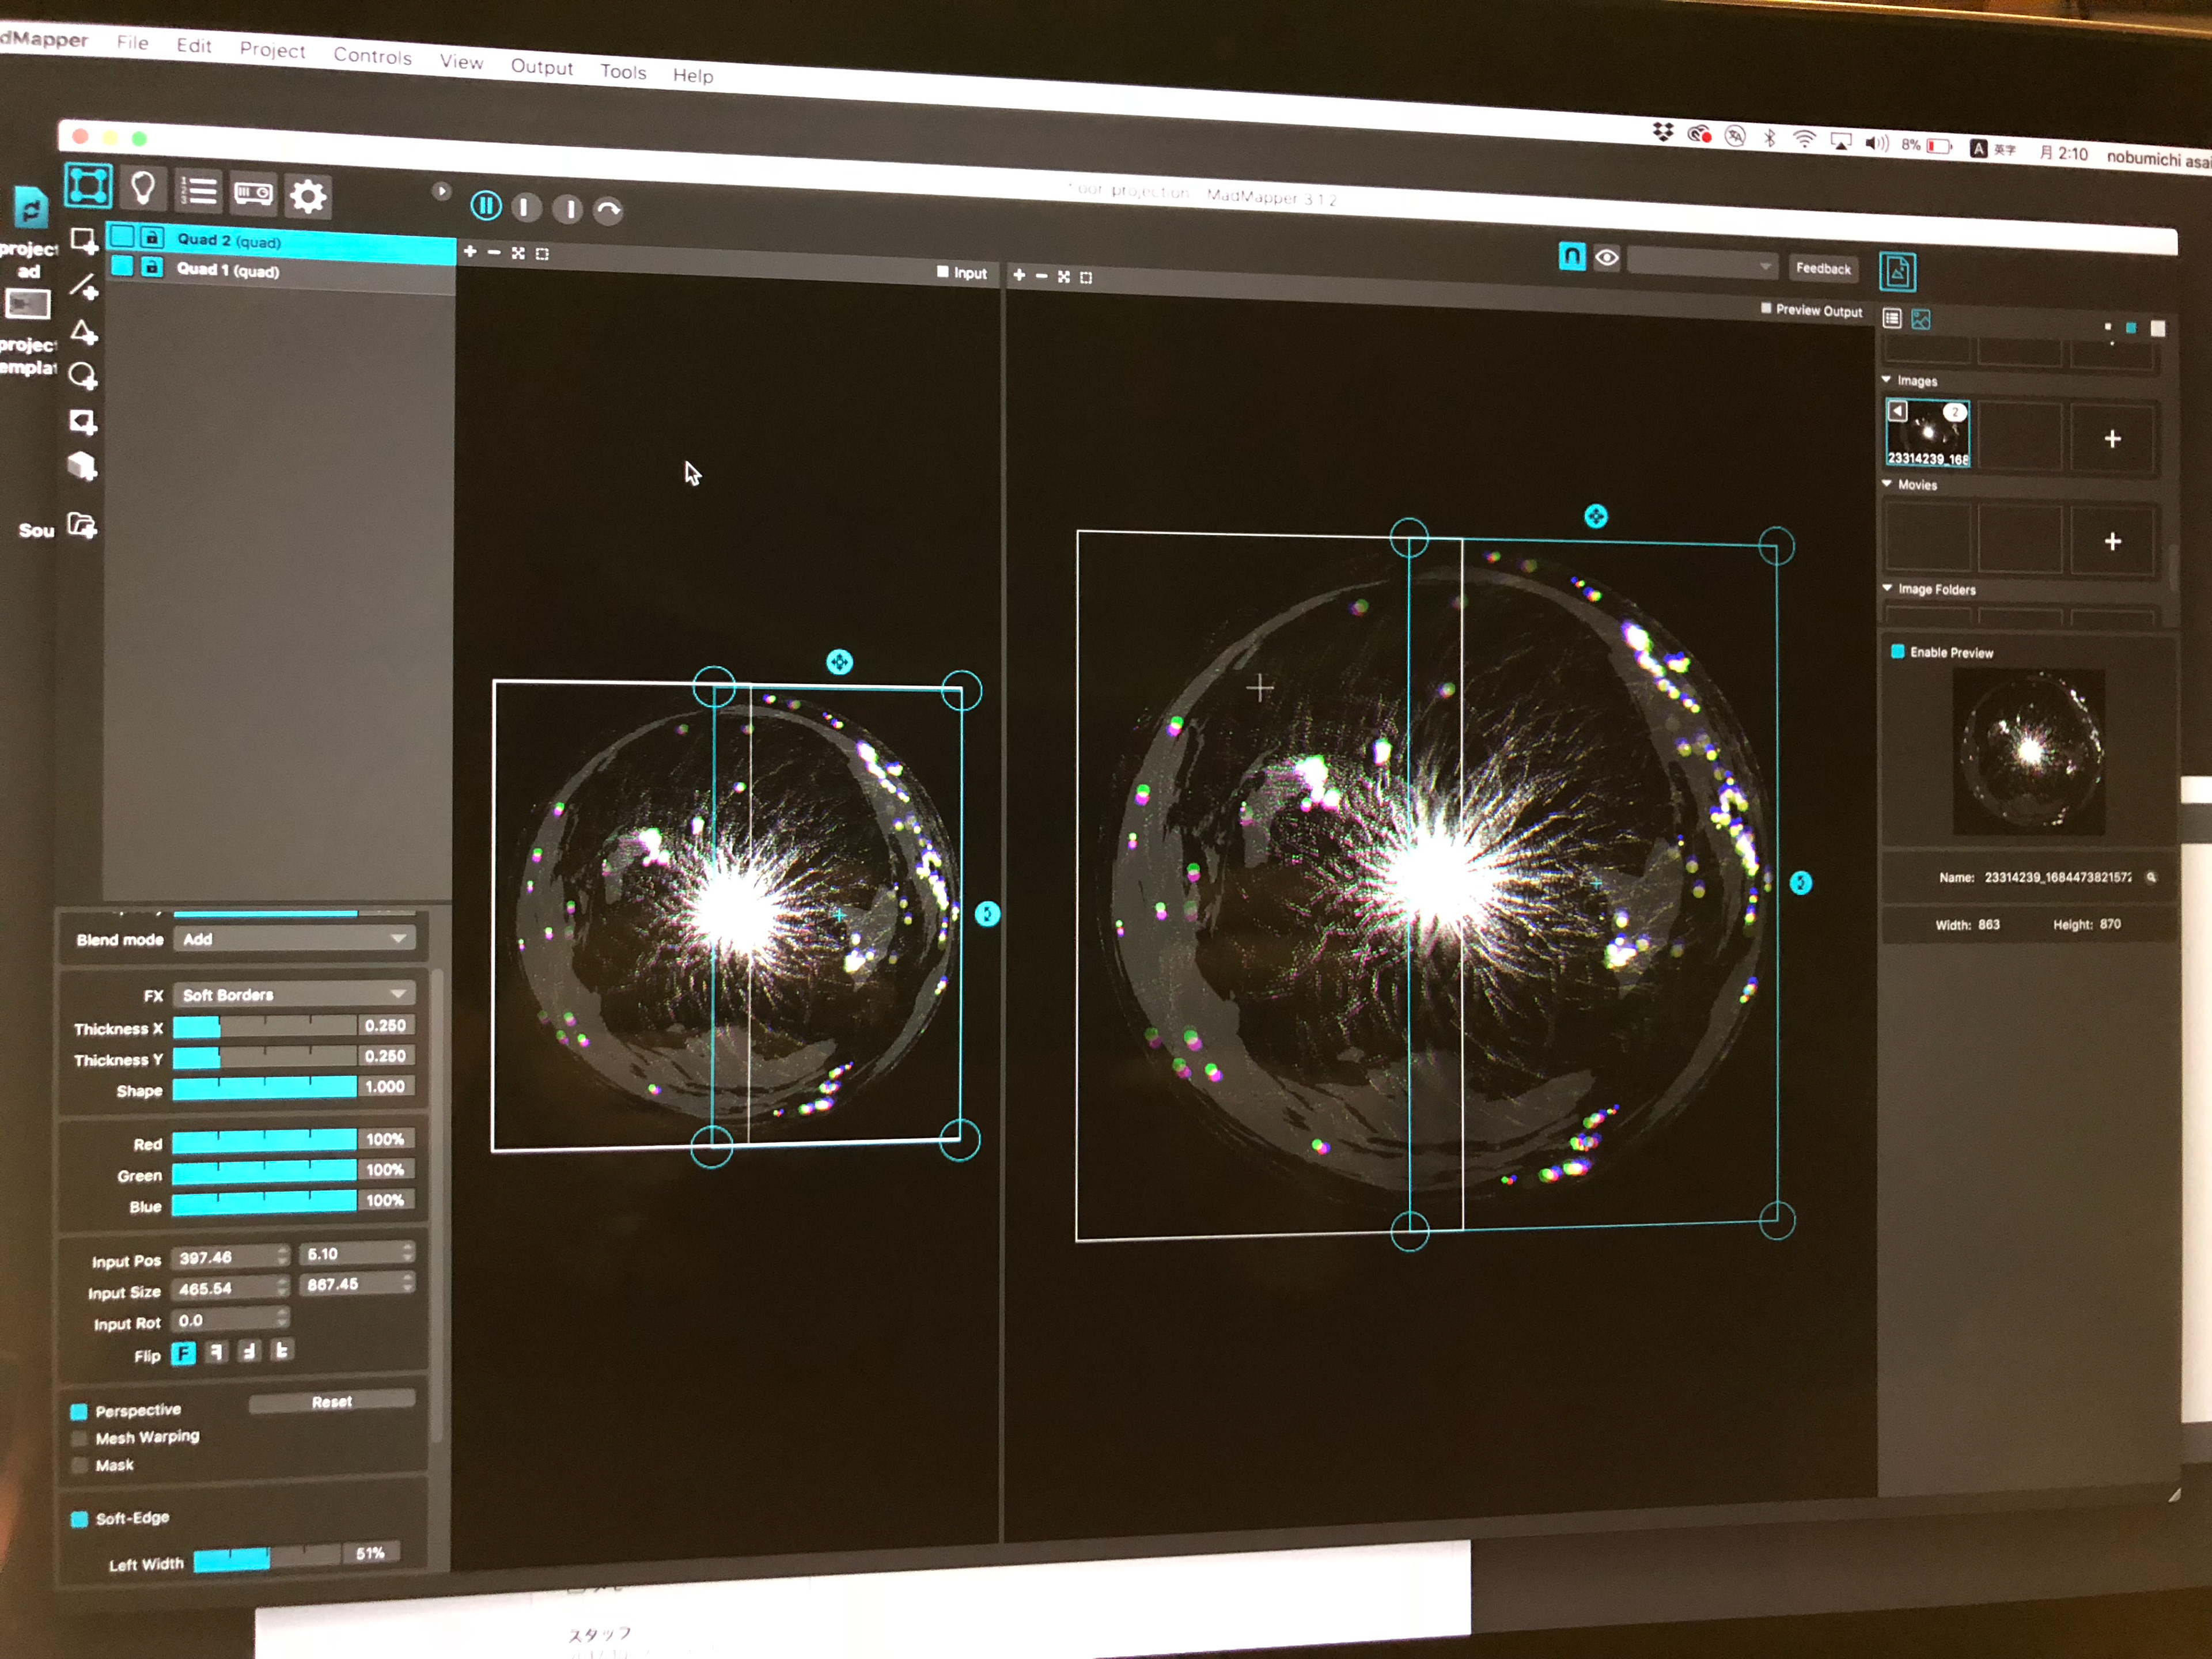Image resolution: width=2212 pixels, height=1659 pixels.
Task: Click the magnifier icon next to Name
Action: click(2151, 877)
